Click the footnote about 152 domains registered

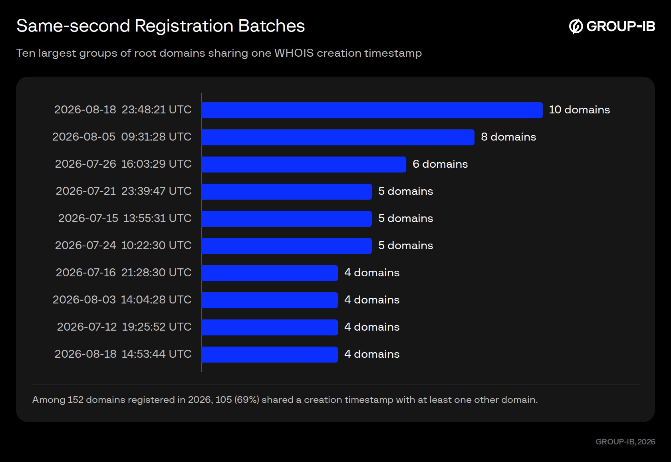[x=285, y=400]
